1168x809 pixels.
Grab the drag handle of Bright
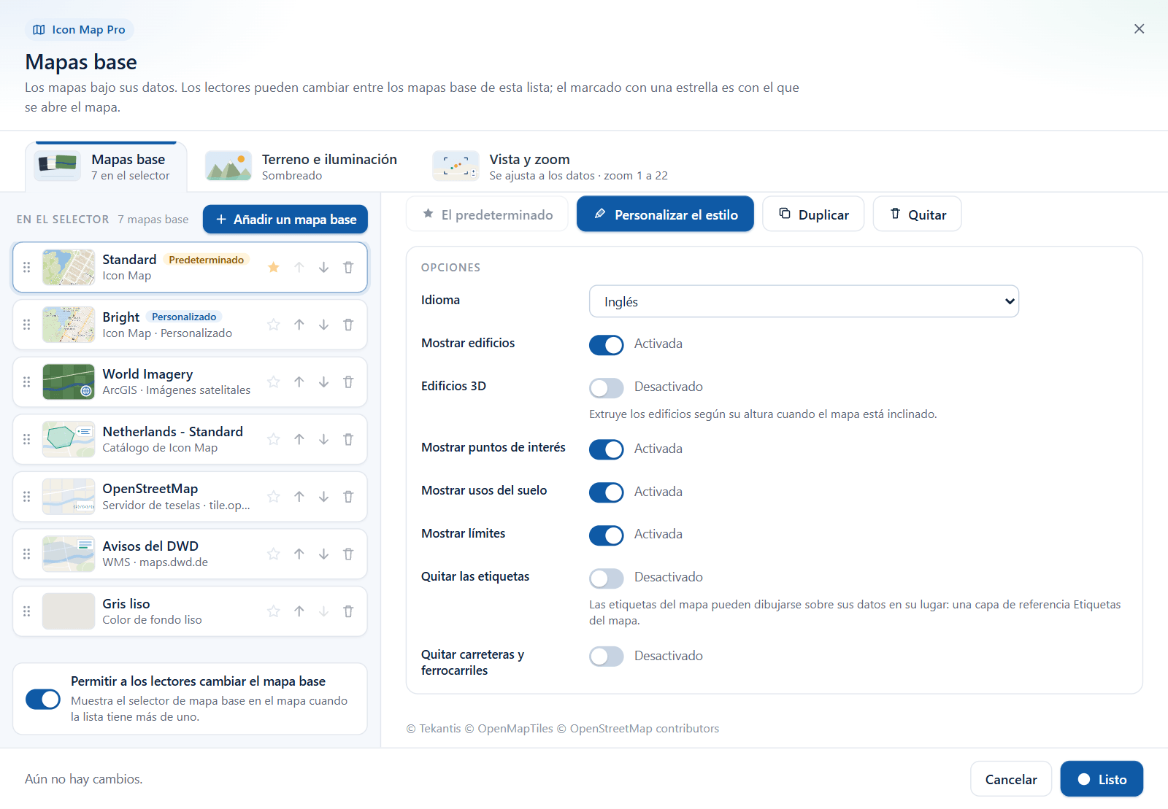point(27,325)
